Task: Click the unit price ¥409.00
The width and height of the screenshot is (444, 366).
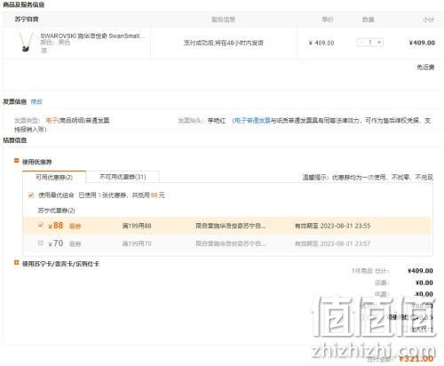Action: 321,43
